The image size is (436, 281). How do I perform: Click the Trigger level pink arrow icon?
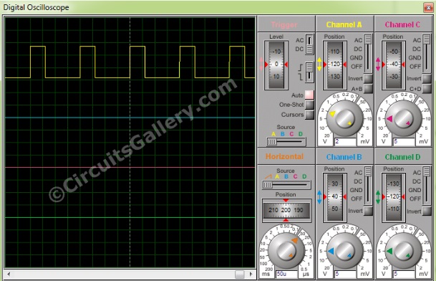[x=261, y=64]
